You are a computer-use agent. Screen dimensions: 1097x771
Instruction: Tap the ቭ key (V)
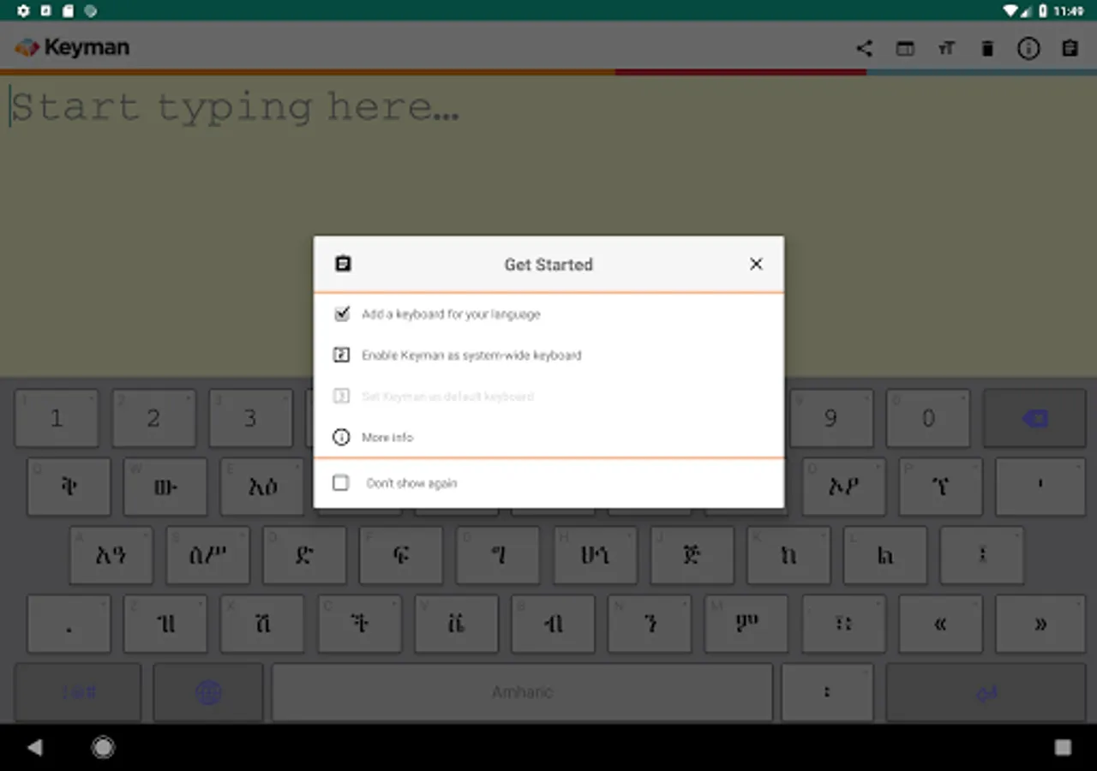[x=456, y=624]
